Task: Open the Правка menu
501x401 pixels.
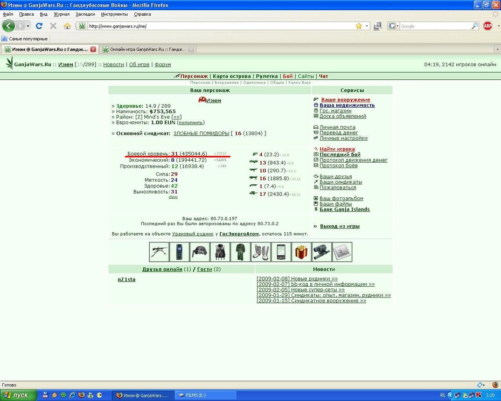Action: point(26,14)
